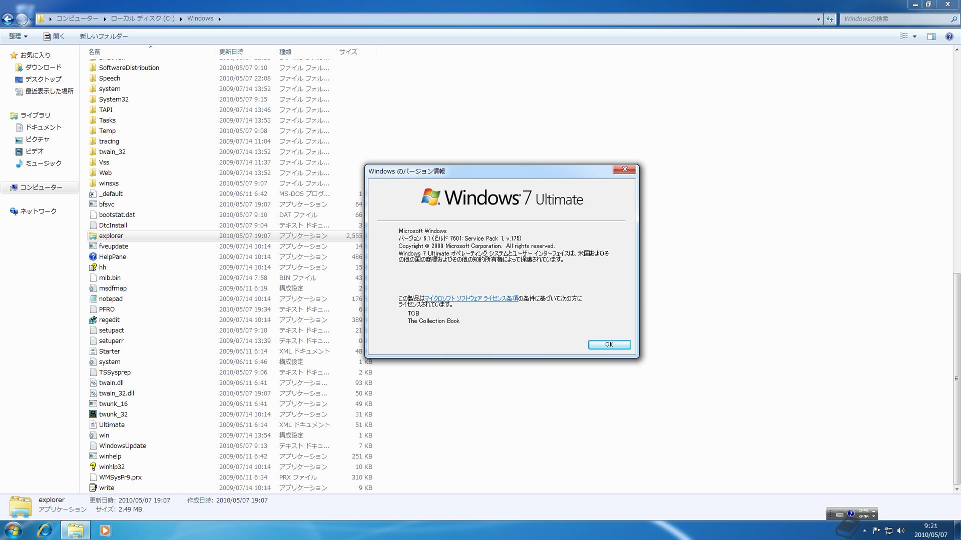Click the scrollbar down arrow
This screenshot has width=961, height=540.
pos(956,489)
